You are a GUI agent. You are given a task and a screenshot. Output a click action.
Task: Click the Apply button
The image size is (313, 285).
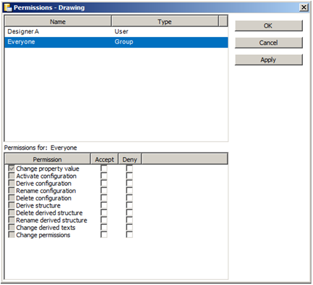coord(268,59)
